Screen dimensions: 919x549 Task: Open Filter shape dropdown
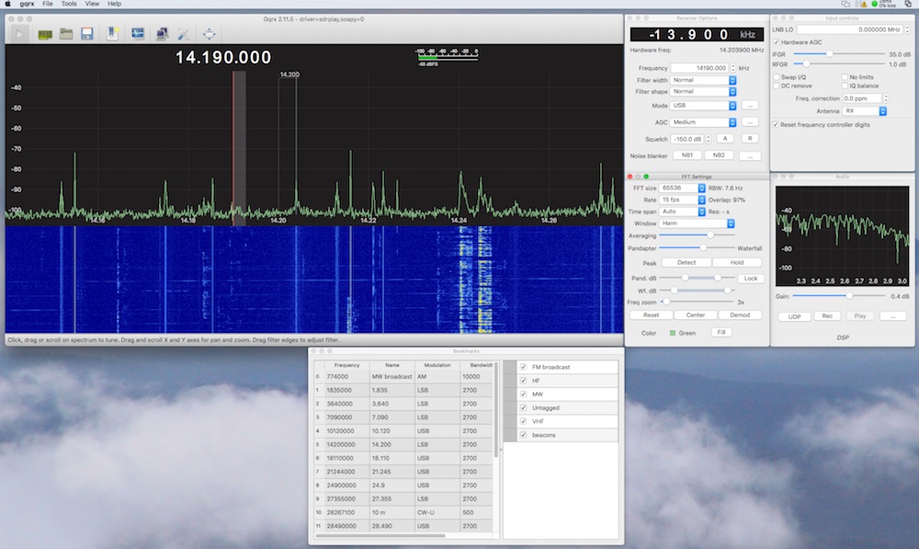click(703, 92)
